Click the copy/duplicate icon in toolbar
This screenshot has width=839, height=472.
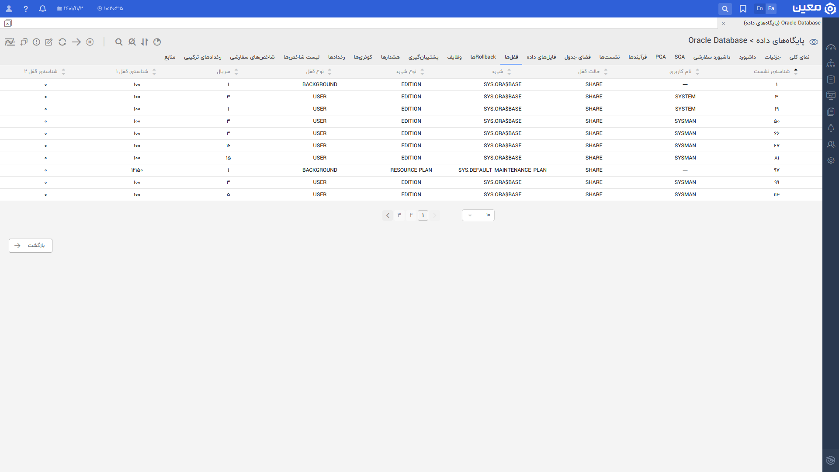(24, 42)
